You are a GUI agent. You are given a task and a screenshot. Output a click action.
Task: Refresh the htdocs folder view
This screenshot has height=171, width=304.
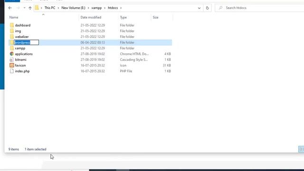(207, 8)
